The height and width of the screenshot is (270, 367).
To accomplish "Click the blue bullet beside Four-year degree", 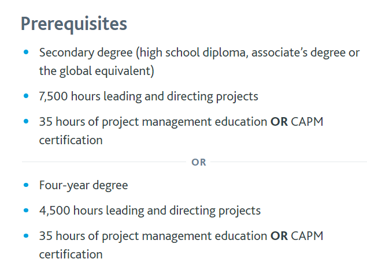I will [26, 185].
